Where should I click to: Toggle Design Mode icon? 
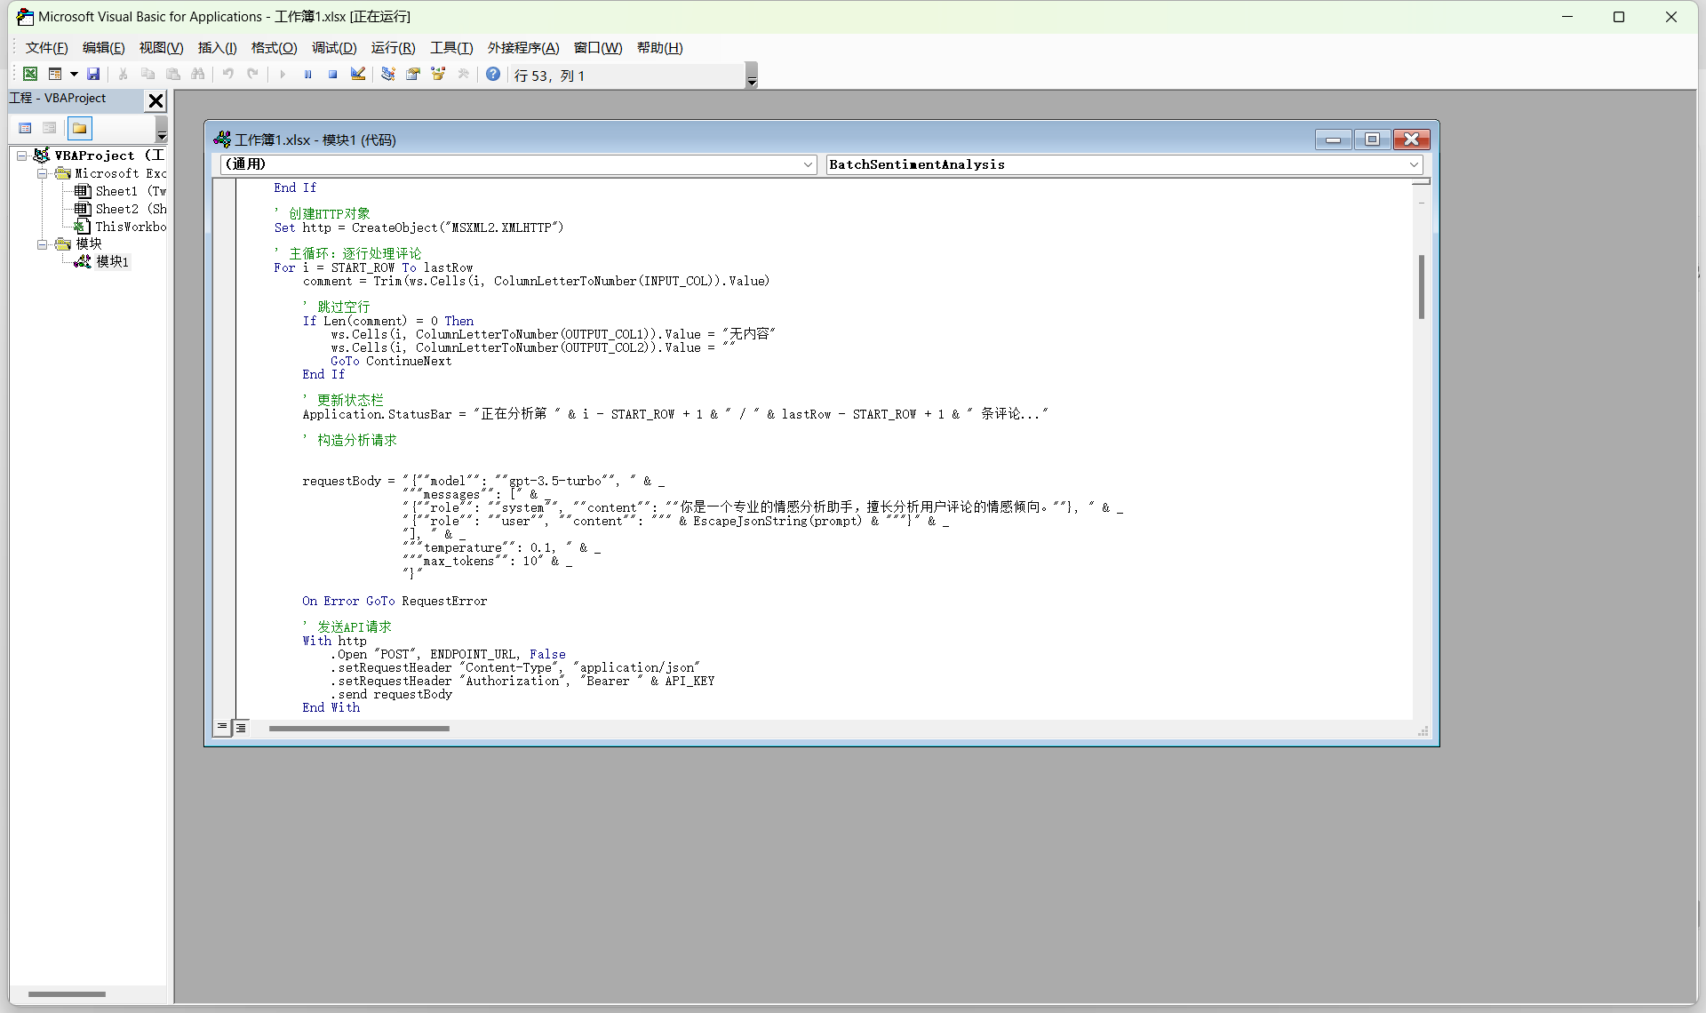[358, 75]
